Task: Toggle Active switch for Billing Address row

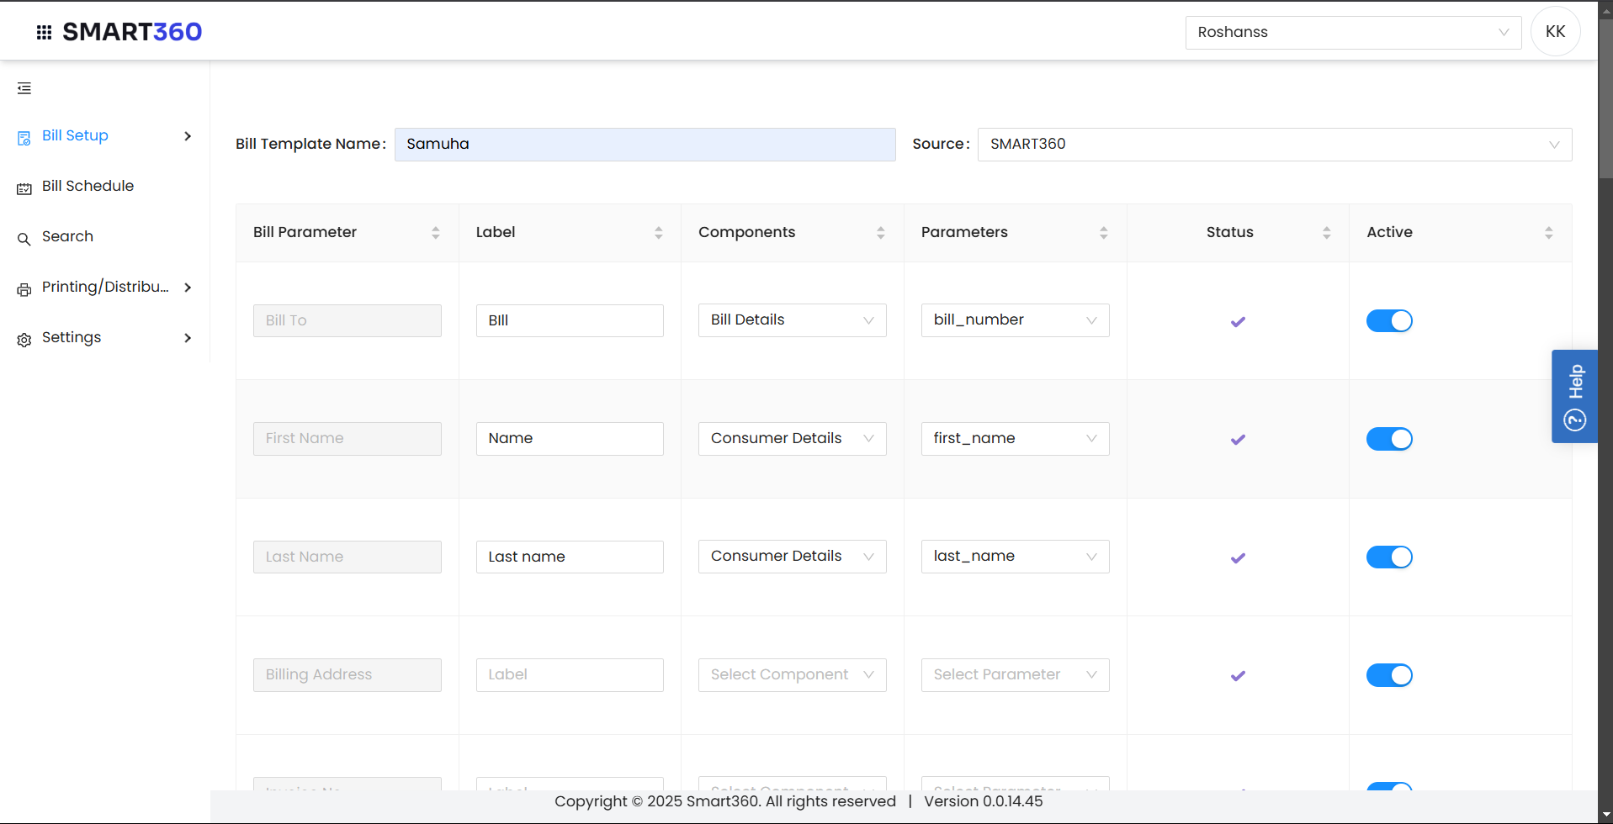Action: click(1389, 675)
